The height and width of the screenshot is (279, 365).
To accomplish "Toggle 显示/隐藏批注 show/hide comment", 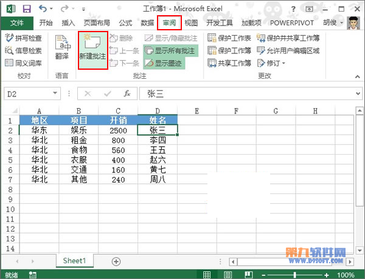I will tap(171, 38).
